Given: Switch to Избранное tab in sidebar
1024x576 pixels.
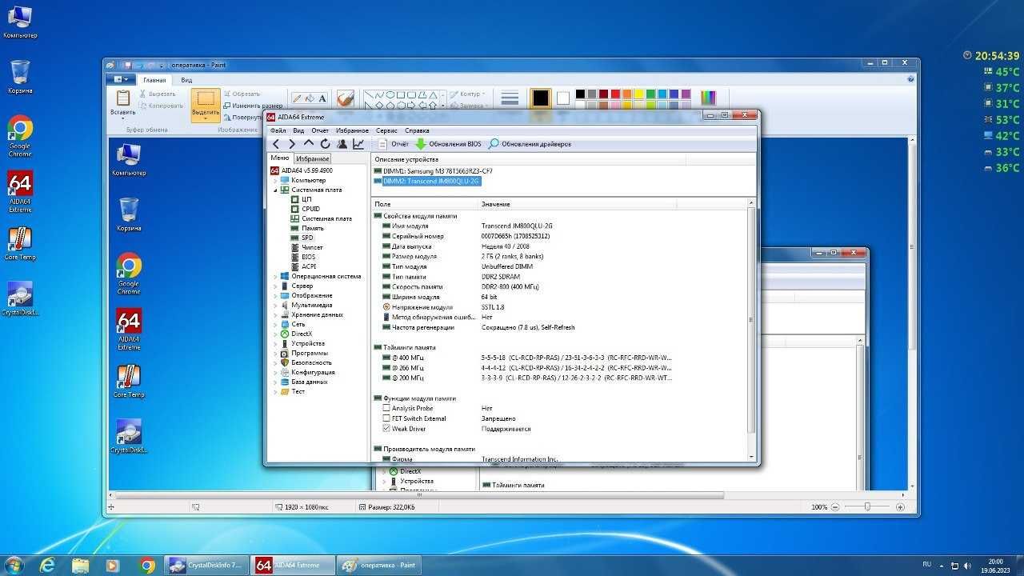Looking at the screenshot, I should (313, 158).
